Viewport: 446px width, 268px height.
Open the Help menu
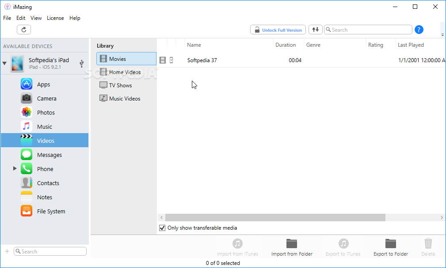[x=75, y=18]
